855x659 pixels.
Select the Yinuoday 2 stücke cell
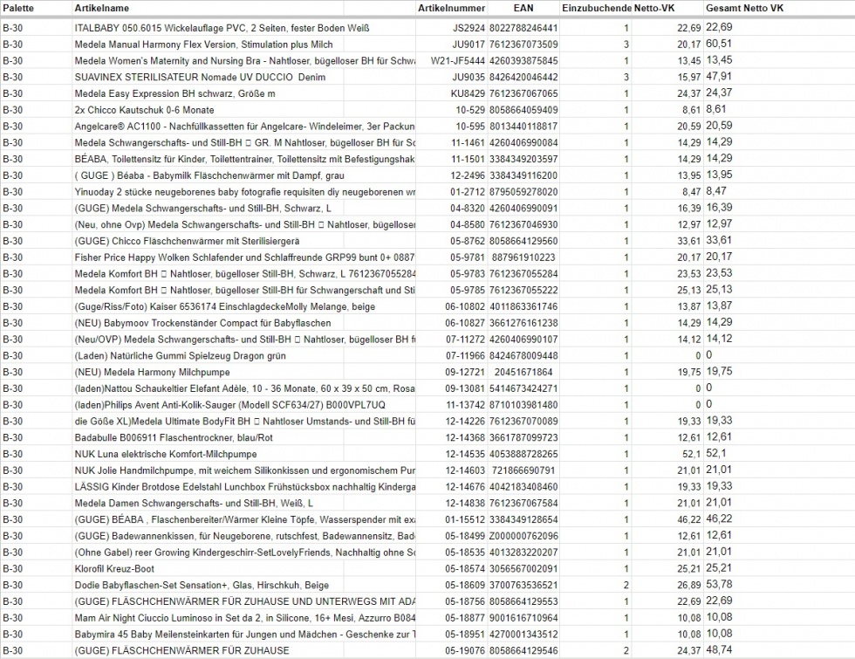click(x=245, y=191)
